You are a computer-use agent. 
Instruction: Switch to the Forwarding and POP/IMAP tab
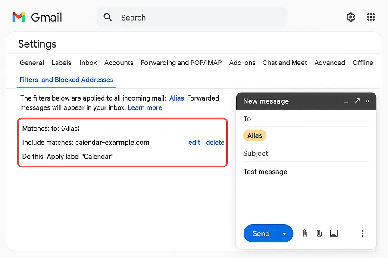click(x=181, y=63)
